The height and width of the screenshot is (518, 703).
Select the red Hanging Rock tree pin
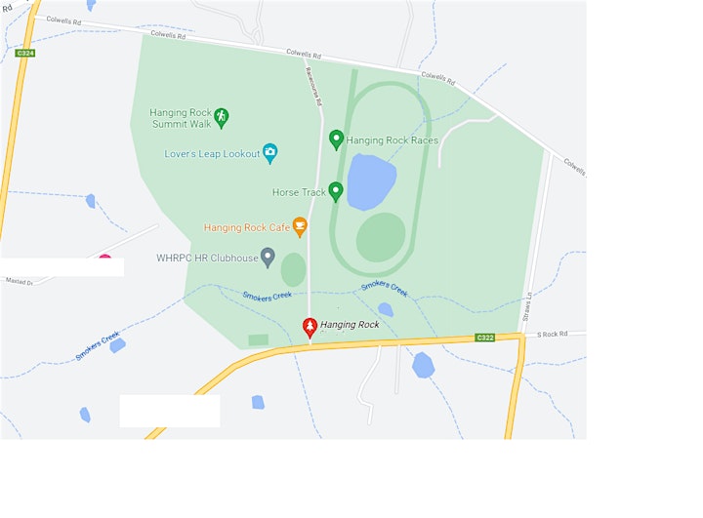(x=310, y=328)
